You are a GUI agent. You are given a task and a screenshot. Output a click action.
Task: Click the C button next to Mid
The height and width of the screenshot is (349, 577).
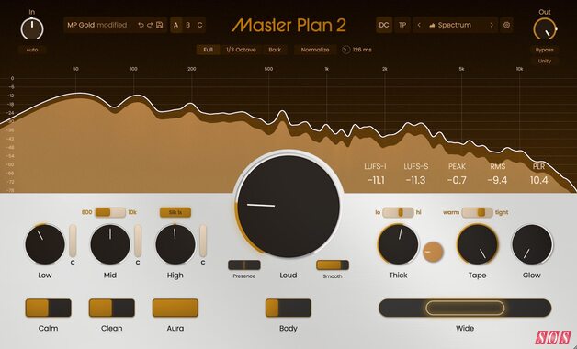click(x=138, y=263)
